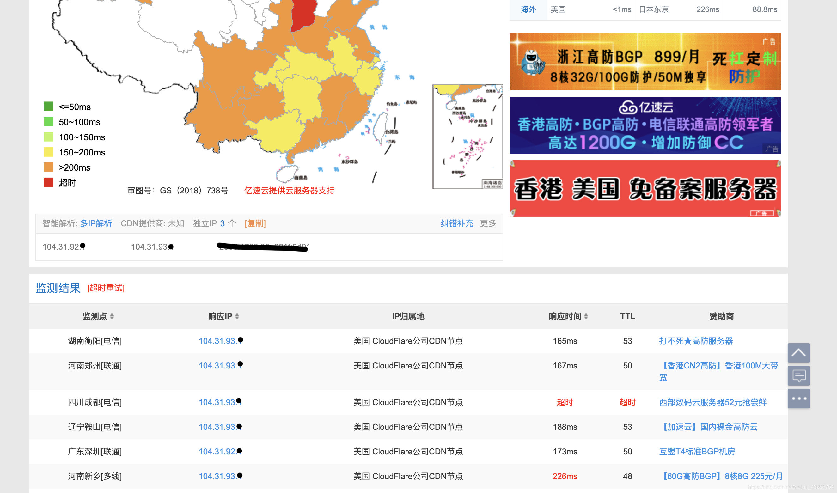Click the 多IP解析 link
This screenshot has width=837, height=493.
tap(96, 223)
